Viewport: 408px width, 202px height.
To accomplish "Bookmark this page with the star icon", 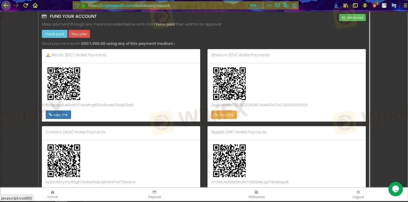I will click(x=294, y=5).
